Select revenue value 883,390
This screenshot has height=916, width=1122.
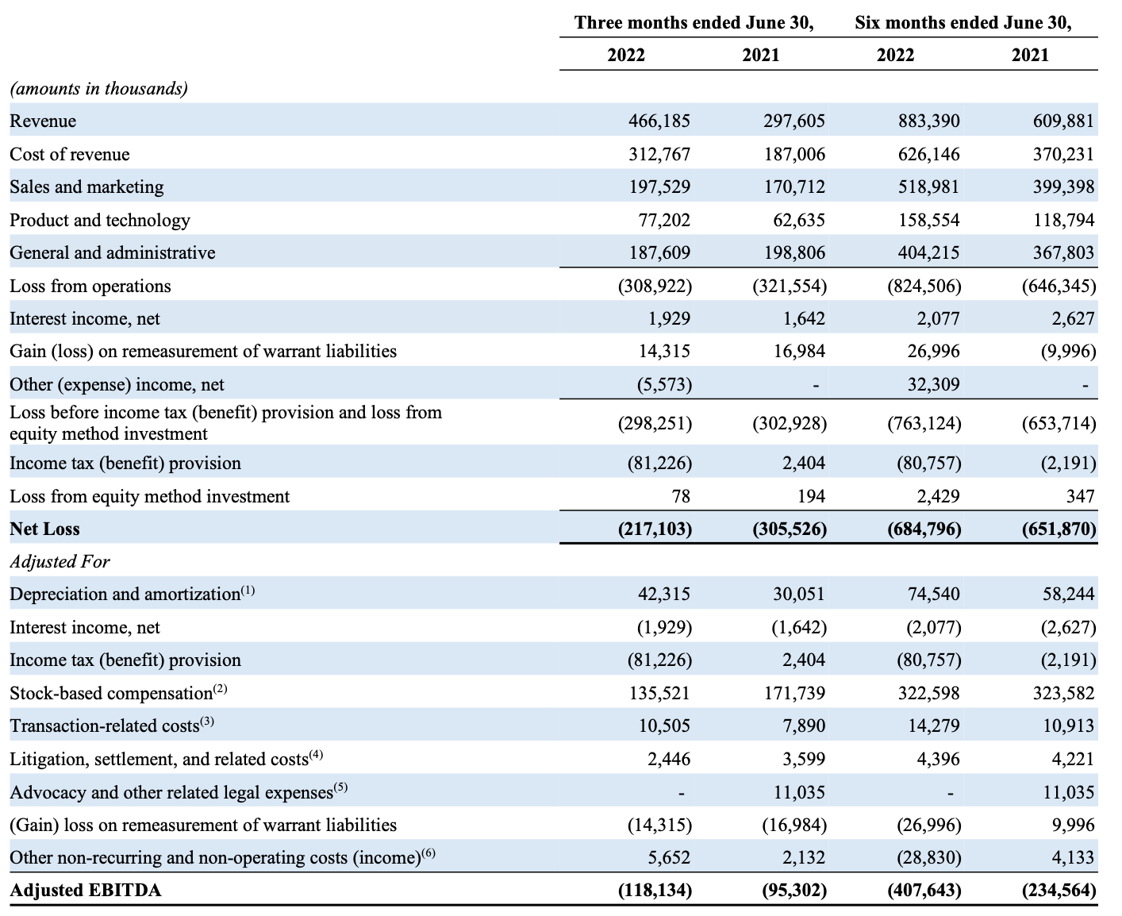929,121
